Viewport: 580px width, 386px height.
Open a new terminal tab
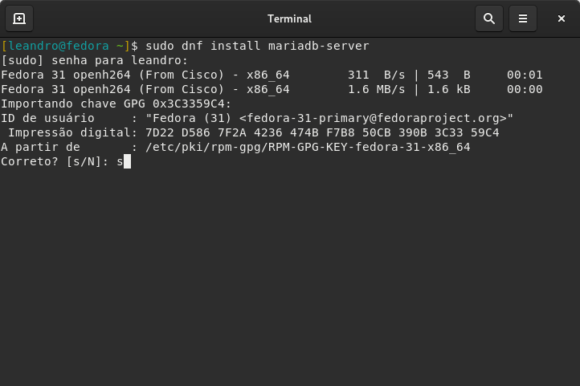click(x=19, y=18)
